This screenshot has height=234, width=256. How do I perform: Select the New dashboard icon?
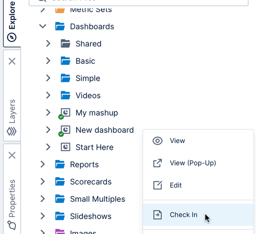[64, 131]
